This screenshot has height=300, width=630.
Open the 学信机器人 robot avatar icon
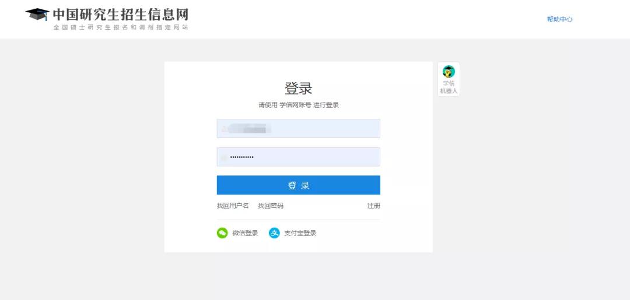coord(449,72)
